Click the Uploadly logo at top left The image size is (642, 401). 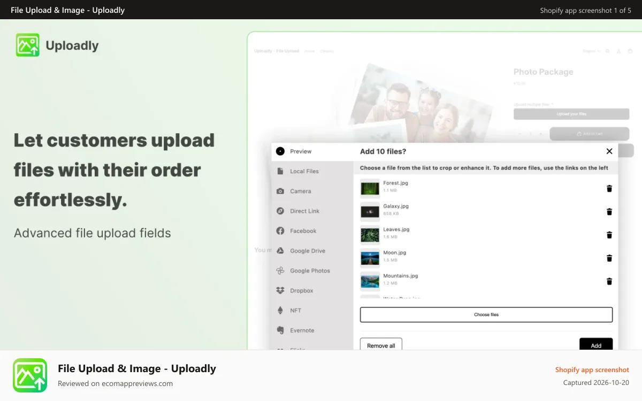pos(57,45)
